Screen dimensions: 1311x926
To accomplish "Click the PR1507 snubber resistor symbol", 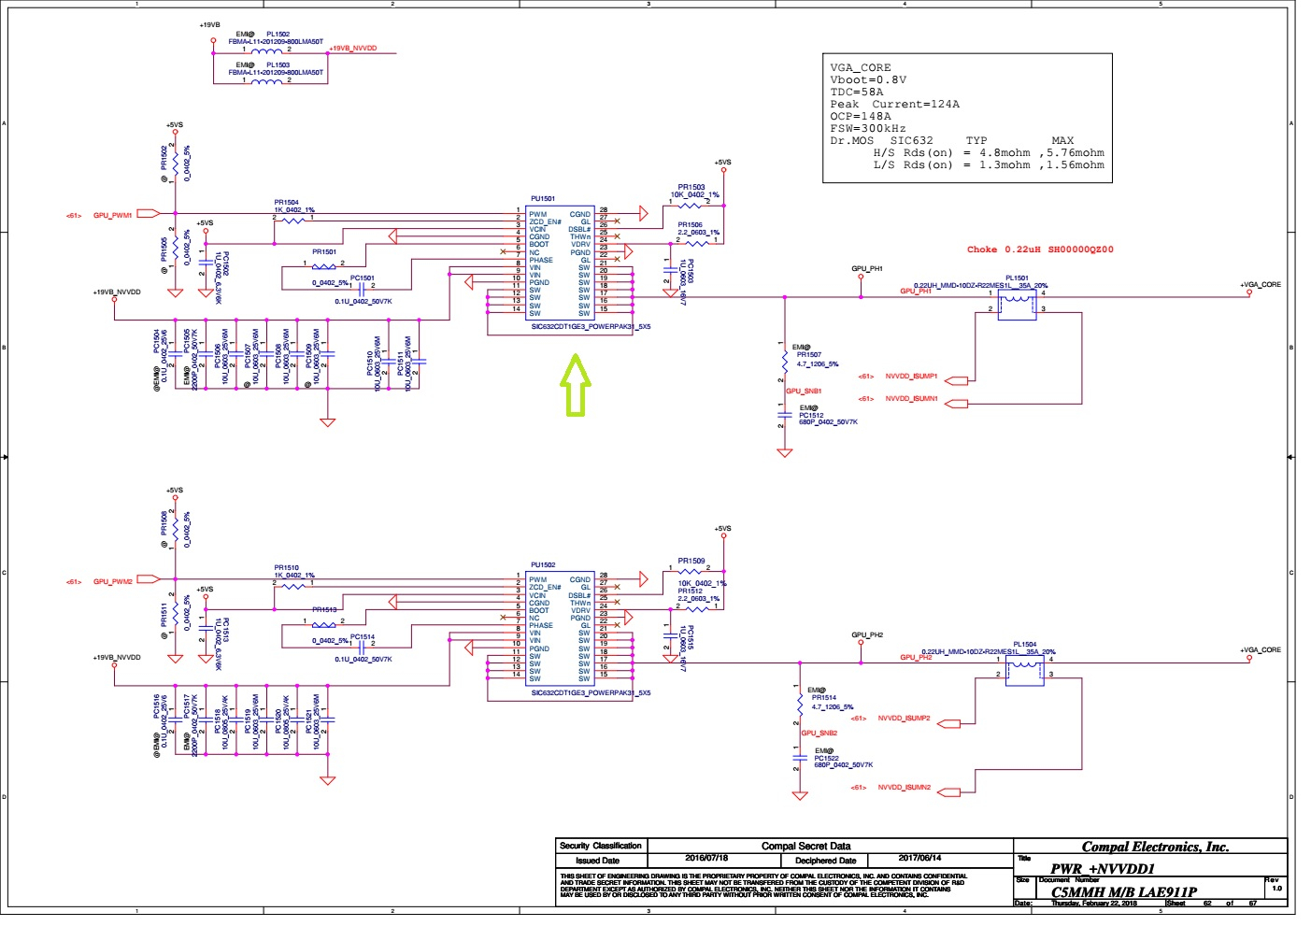I will click(x=784, y=363).
